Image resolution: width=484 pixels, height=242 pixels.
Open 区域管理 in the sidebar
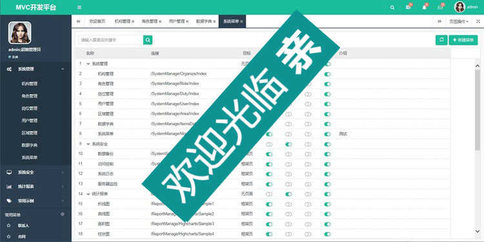(29, 133)
